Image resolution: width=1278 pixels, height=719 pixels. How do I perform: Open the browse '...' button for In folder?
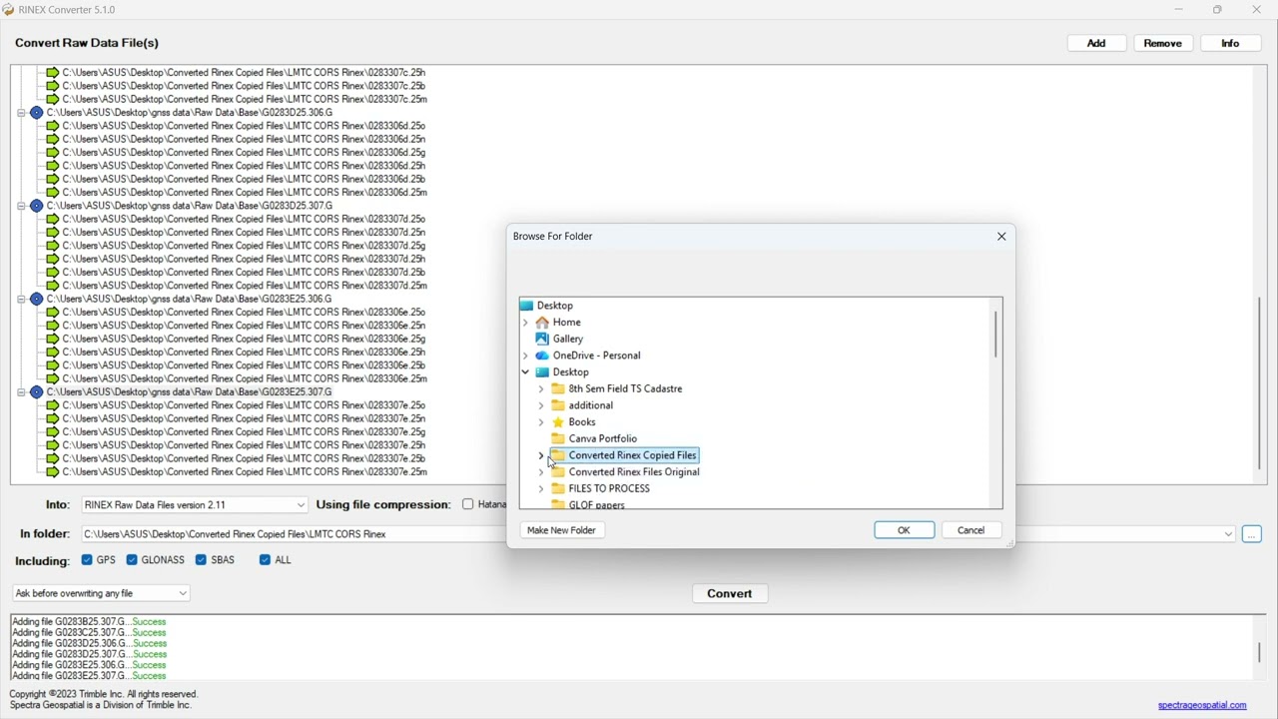click(1252, 534)
